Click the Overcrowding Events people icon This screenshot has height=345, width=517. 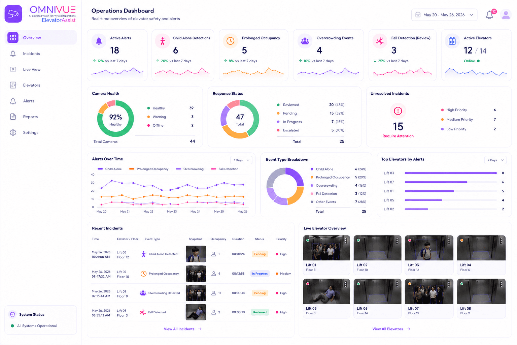[x=305, y=41]
